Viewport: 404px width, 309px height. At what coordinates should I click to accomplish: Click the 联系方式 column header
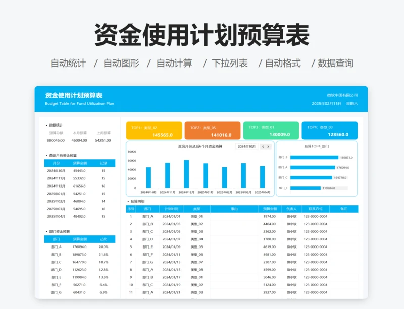(x=315, y=209)
